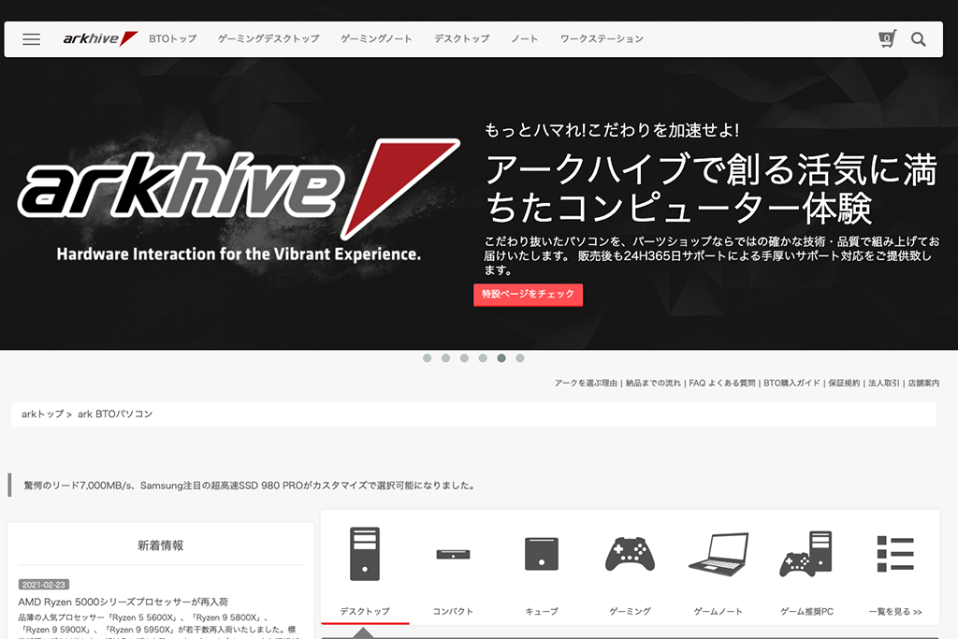Go to first carousel slide dot
The width and height of the screenshot is (958, 639).
427,358
